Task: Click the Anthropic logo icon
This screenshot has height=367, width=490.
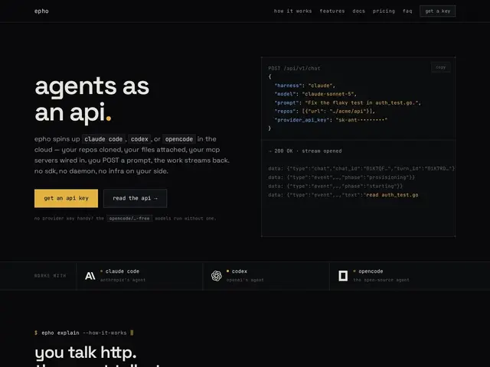Action: pyautogui.click(x=90, y=276)
